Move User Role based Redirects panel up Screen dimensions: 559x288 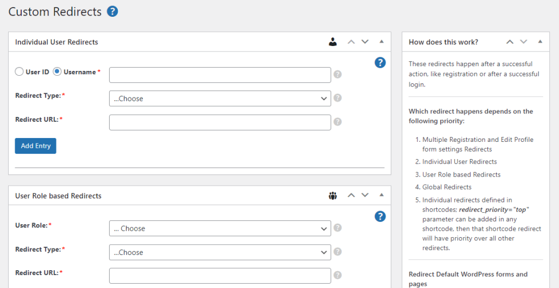[x=351, y=195]
